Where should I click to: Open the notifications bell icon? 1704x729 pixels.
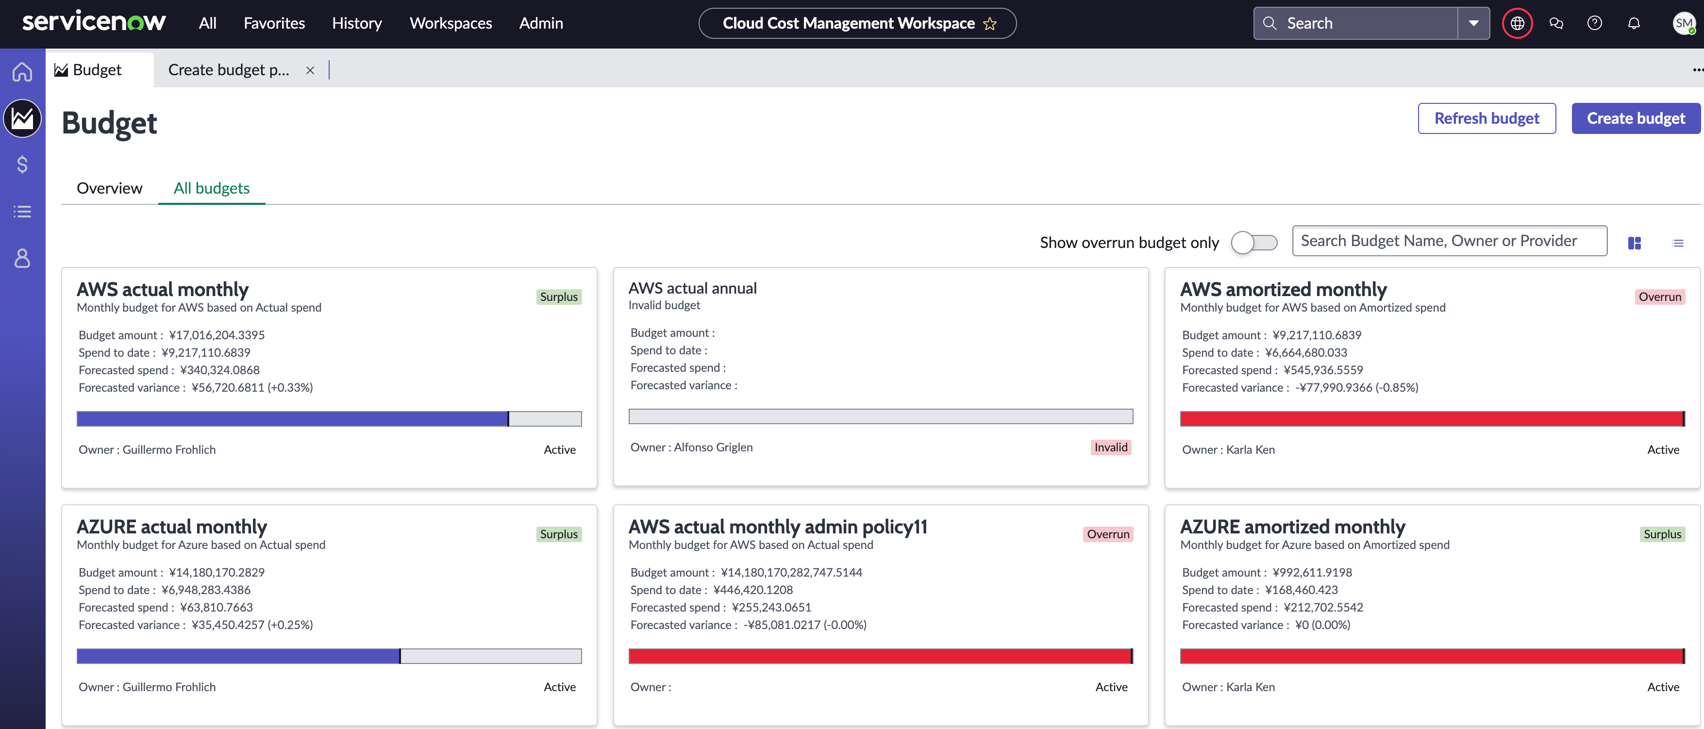(1634, 24)
